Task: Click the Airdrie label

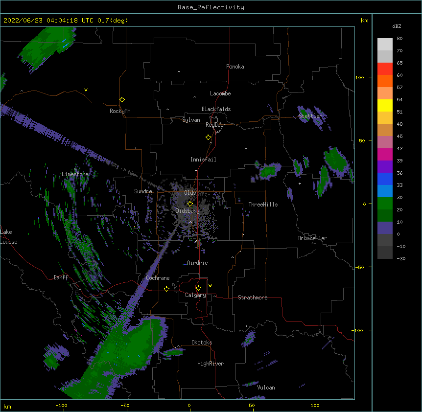Action: (x=197, y=263)
